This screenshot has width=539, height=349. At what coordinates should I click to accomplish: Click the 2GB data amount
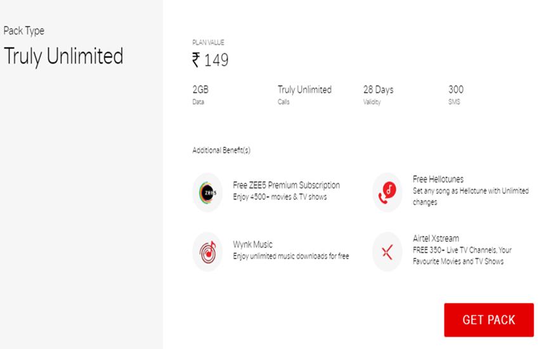click(x=200, y=90)
